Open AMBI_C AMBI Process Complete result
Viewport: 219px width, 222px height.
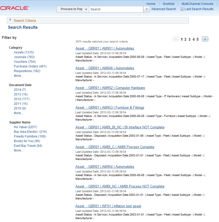(x=115, y=147)
